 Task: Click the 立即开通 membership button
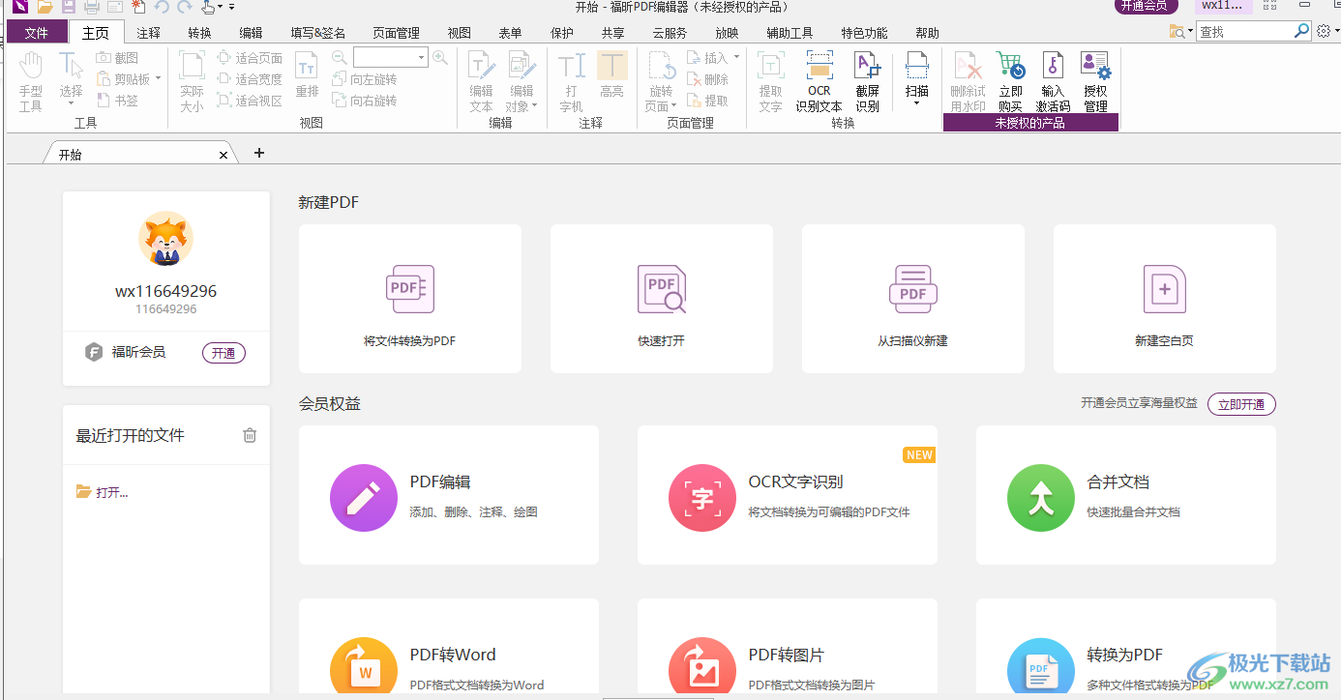coord(1241,404)
